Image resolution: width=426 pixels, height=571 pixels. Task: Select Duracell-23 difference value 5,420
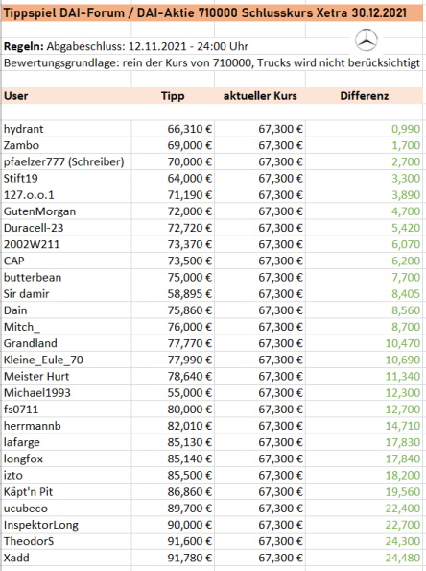point(365,228)
